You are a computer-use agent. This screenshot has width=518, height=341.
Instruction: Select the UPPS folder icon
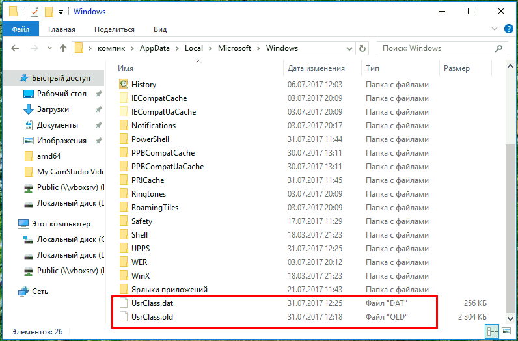(x=124, y=249)
